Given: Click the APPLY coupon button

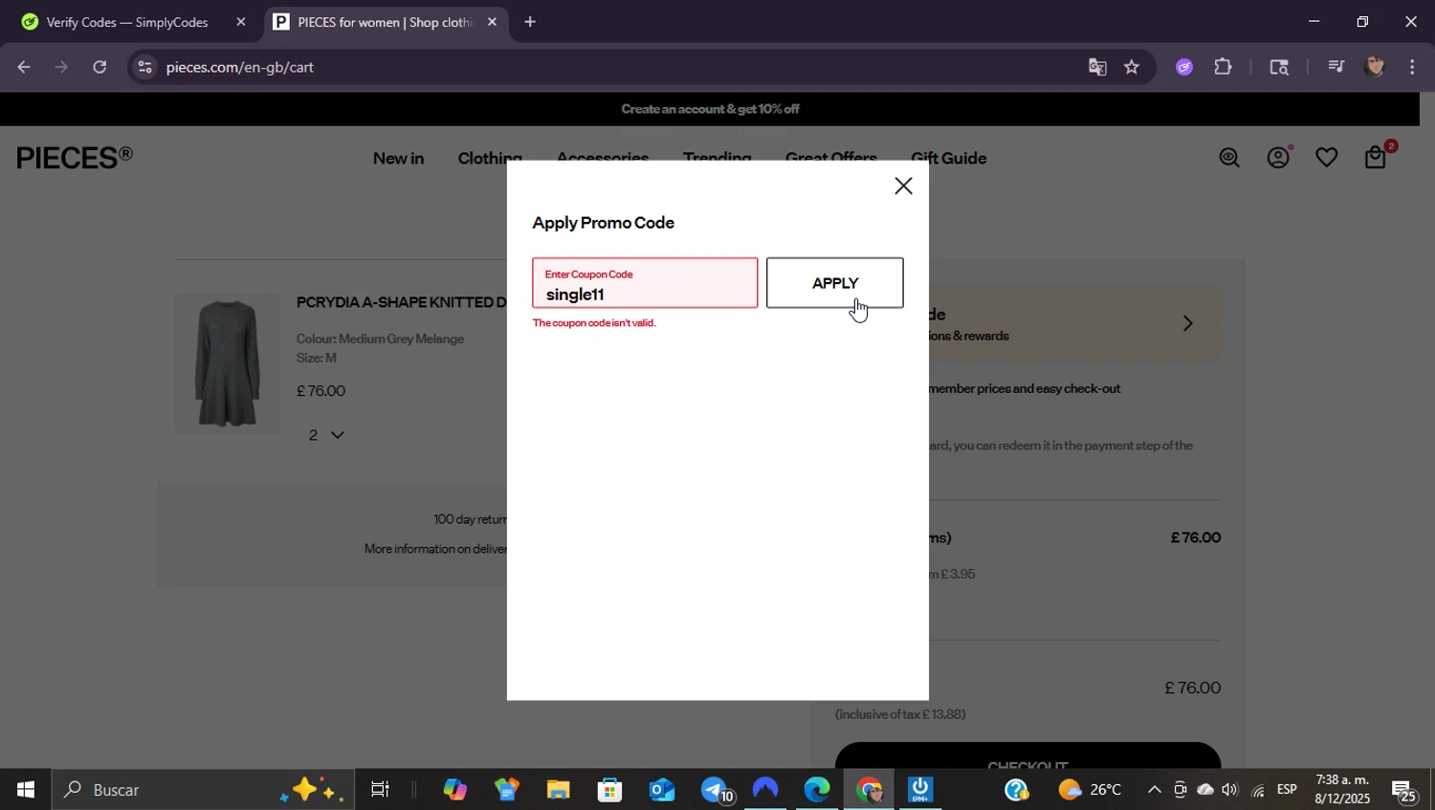Looking at the screenshot, I should [x=834, y=283].
